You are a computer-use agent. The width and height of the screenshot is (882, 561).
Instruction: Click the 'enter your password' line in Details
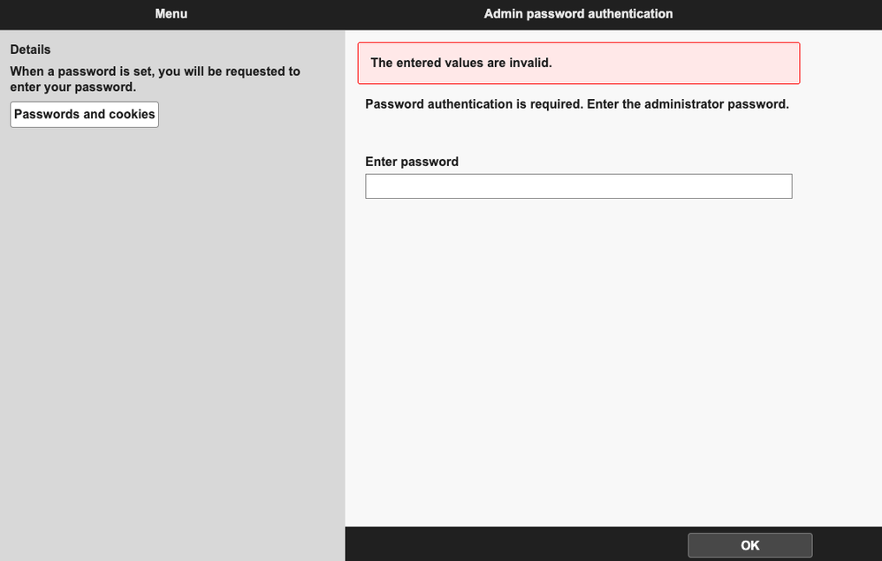pos(72,87)
